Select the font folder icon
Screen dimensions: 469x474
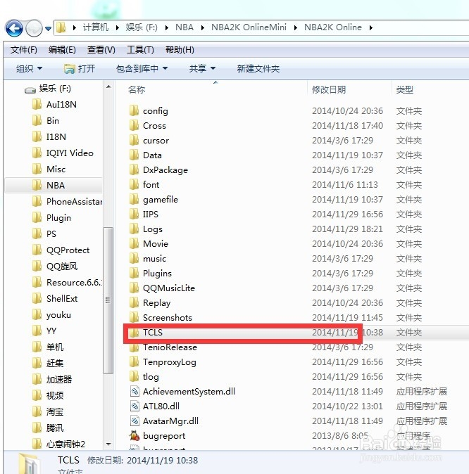[x=134, y=185]
